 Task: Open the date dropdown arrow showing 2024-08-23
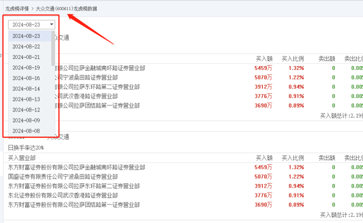(x=52, y=24)
